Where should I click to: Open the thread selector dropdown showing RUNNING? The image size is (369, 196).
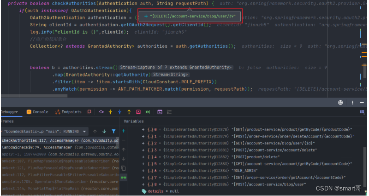[44, 132]
